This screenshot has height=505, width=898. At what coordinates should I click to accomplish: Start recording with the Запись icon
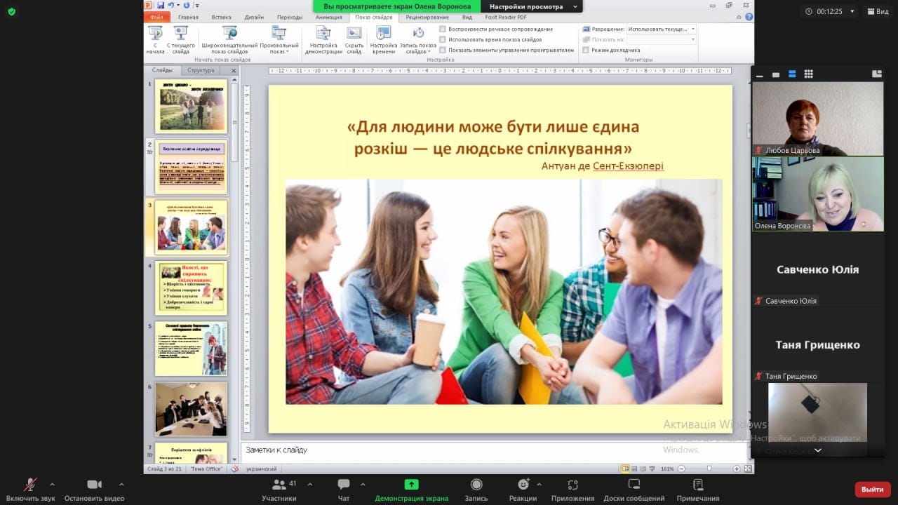point(476,485)
